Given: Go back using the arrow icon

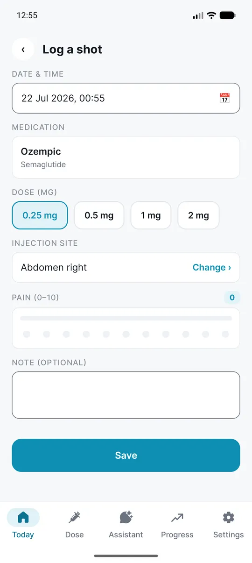Looking at the screenshot, I should point(23,50).
